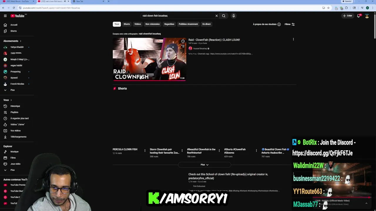Add to queue icon on the thumbnail
The width and height of the screenshot is (376, 211).
[x=183, y=46]
